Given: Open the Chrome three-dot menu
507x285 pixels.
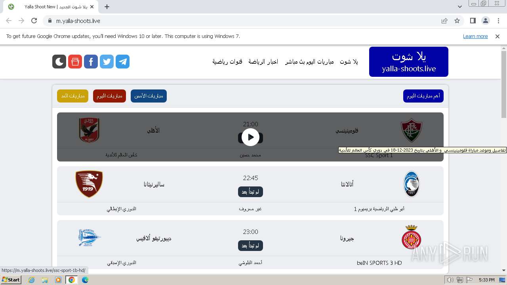Looking at the screenshot, I should point(498,21).
